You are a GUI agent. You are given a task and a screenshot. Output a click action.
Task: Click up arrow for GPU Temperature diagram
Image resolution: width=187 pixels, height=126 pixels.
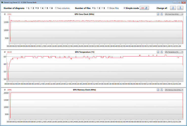[x=158, y=52]
